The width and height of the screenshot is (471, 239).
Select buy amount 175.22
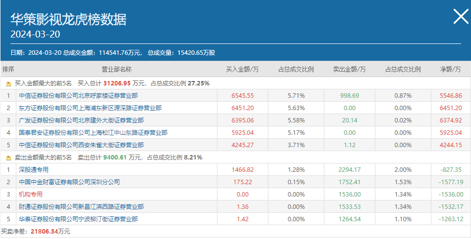tap(243, 182)
